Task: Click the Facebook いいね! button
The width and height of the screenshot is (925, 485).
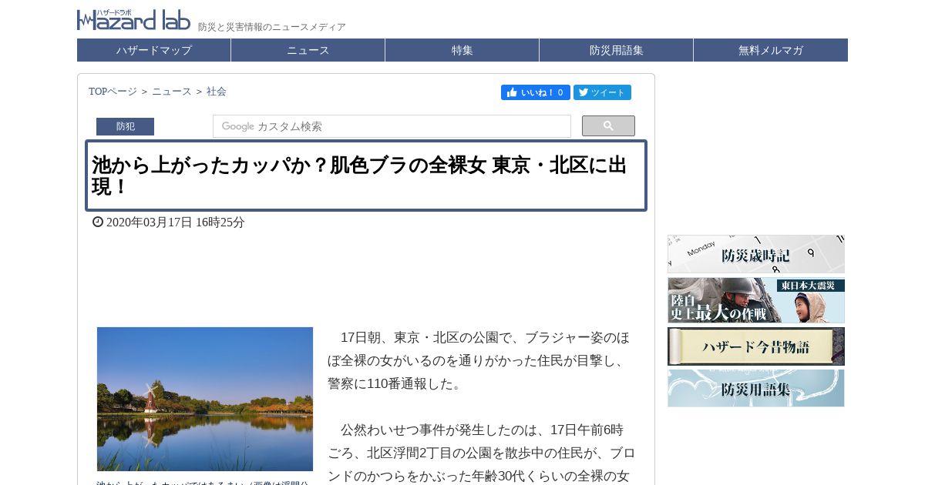Action: (x=536, y=92)
